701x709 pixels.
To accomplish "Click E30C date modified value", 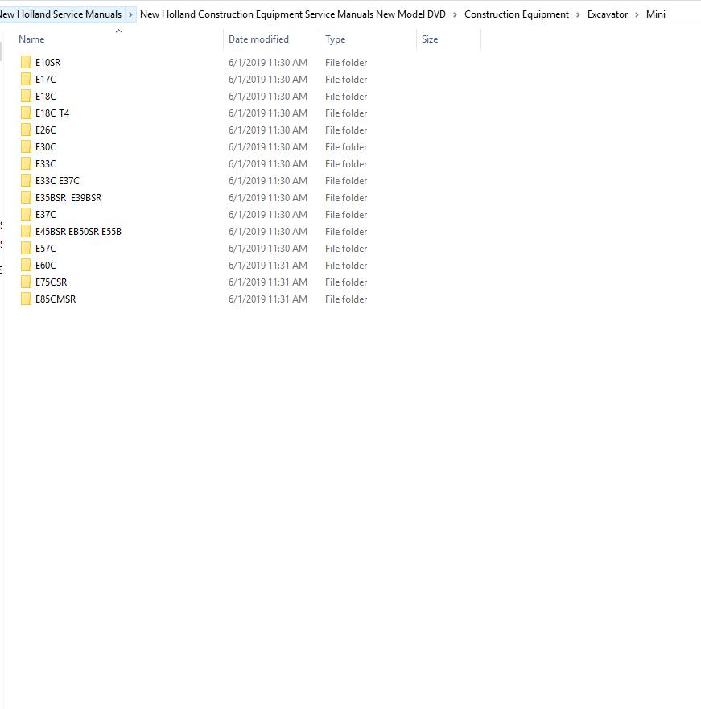I will (x=268, y=147).
